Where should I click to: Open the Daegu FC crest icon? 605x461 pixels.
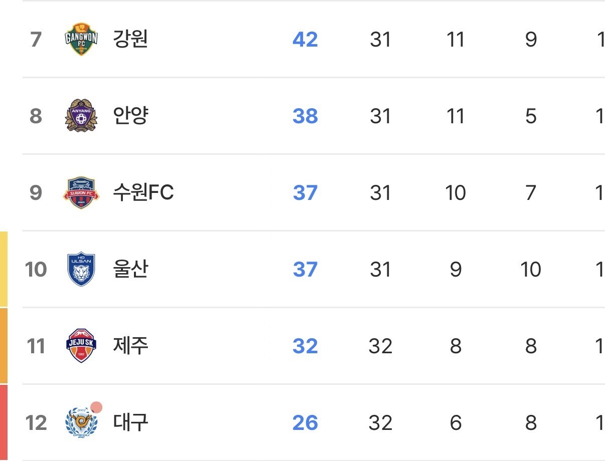(81, 423)
